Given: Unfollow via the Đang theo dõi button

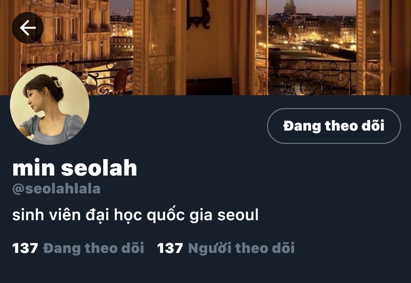Looking at the screenshot, I should point(334,126).
